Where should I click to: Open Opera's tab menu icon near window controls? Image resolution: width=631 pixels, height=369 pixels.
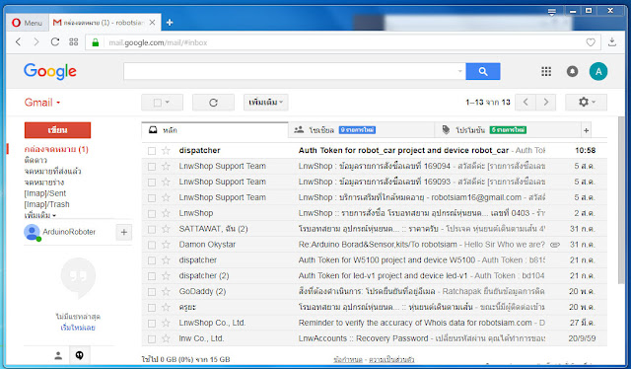click(x=552, y=12)
